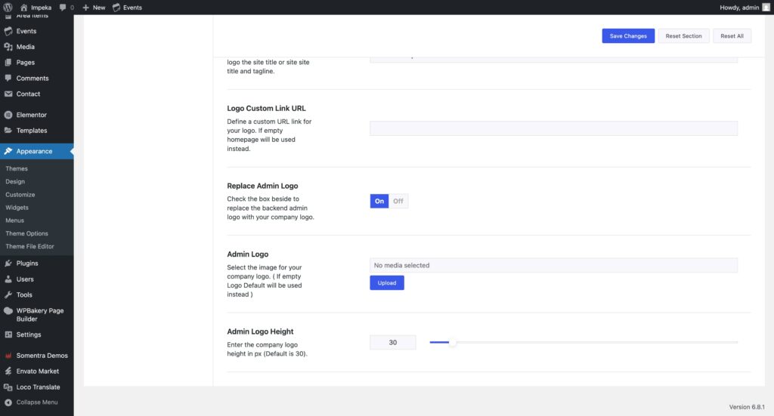This screenshot has height=416, width=774.
Task: Open the Theme Options submenu item
Action: click(26, 233)
